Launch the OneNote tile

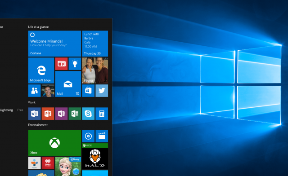pos(61,114)
